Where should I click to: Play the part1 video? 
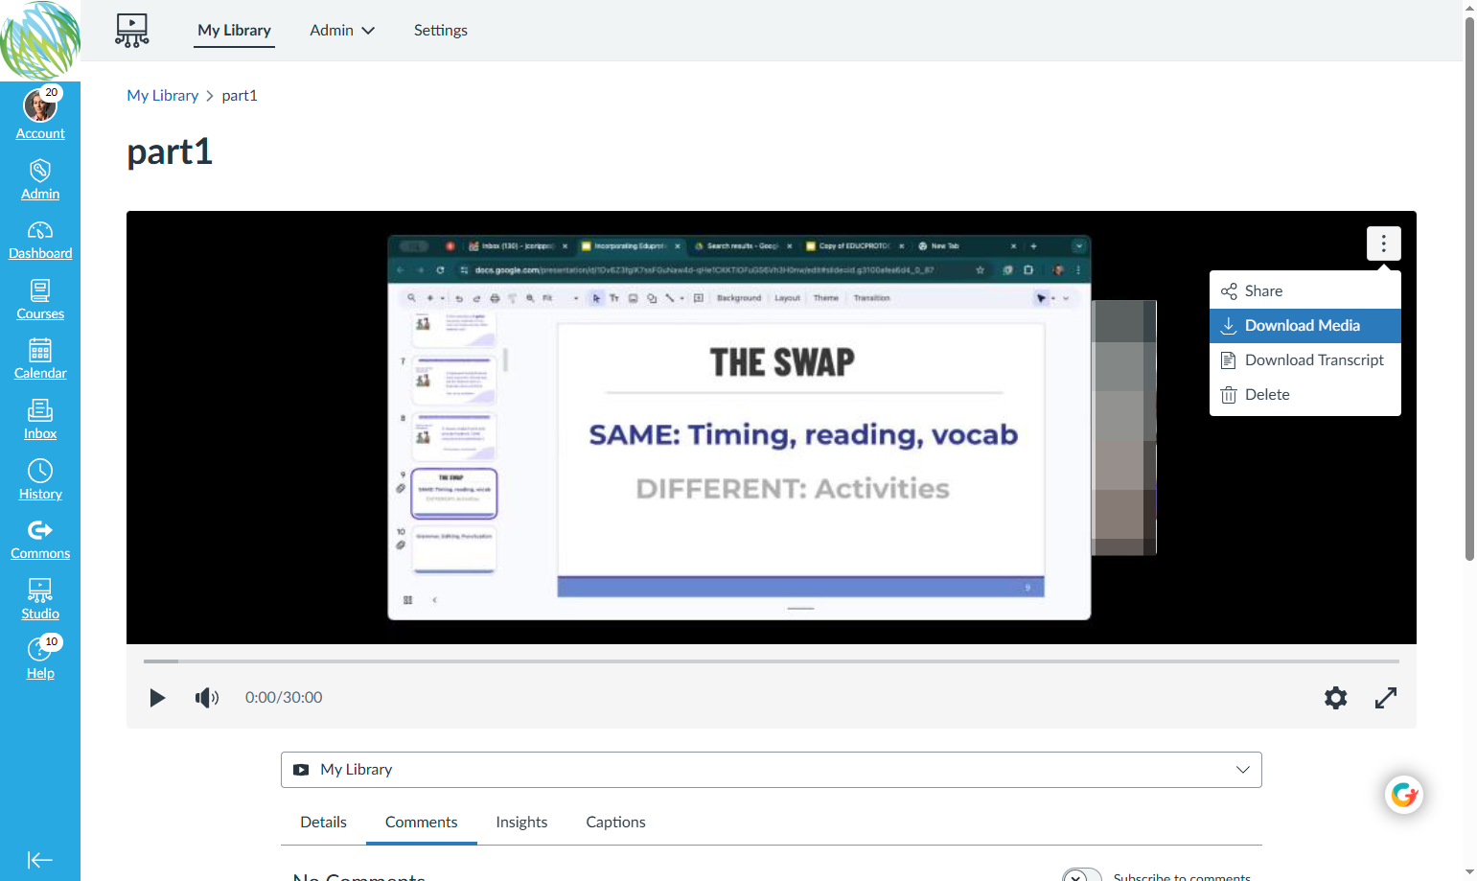pos(158,698)
